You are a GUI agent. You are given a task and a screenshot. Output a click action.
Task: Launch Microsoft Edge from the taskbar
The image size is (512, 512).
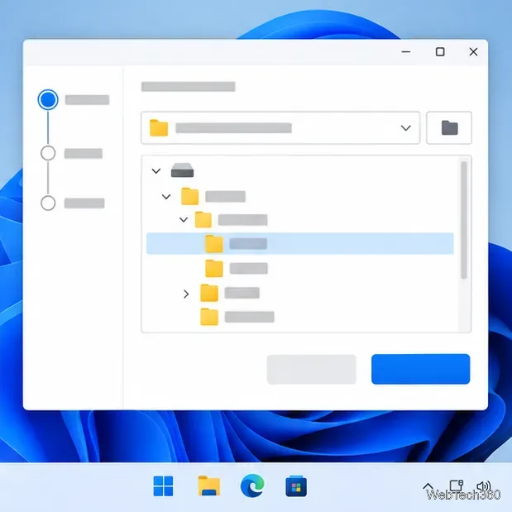(252, 486)
